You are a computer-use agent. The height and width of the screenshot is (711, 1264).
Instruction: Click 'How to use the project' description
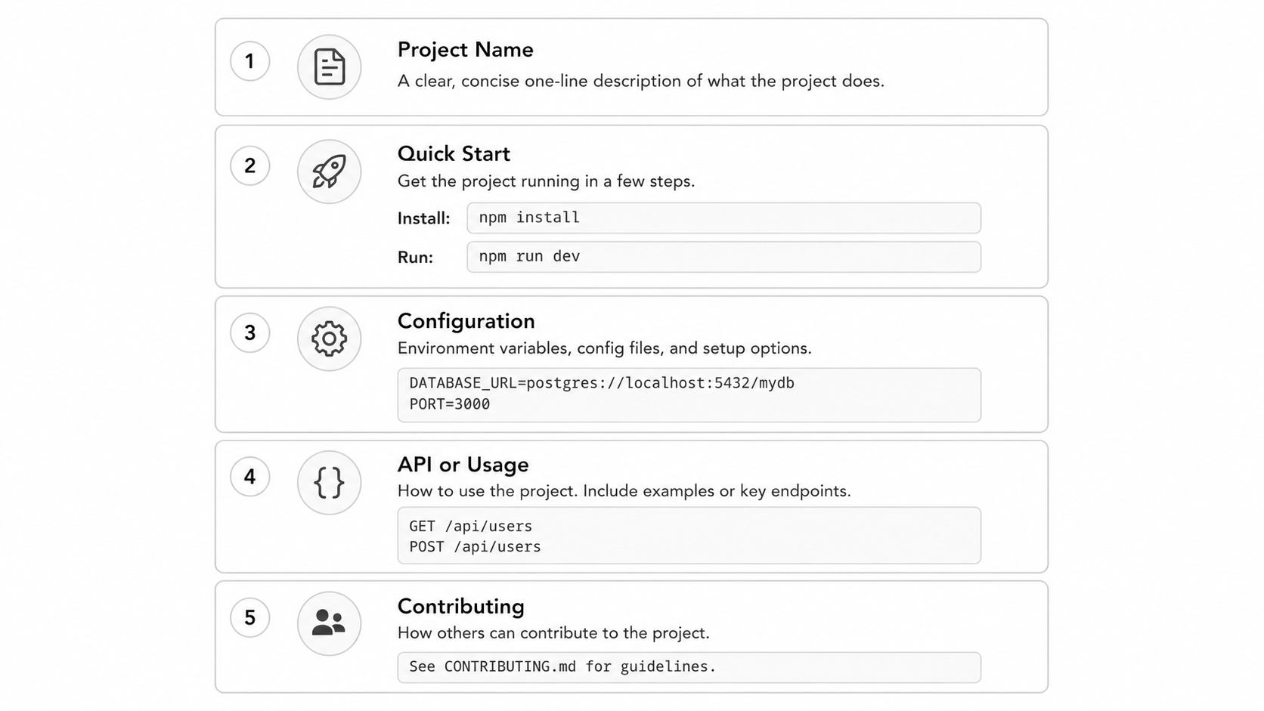[624, 491]
